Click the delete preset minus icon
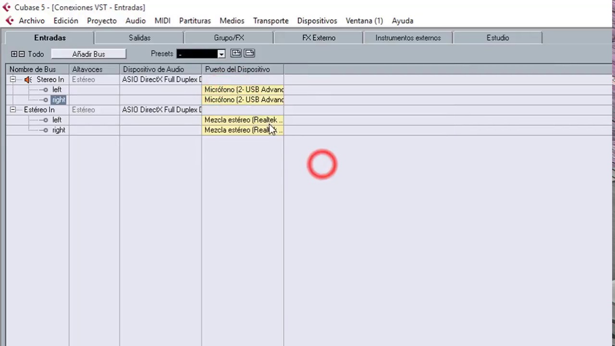 pos(249,53)
